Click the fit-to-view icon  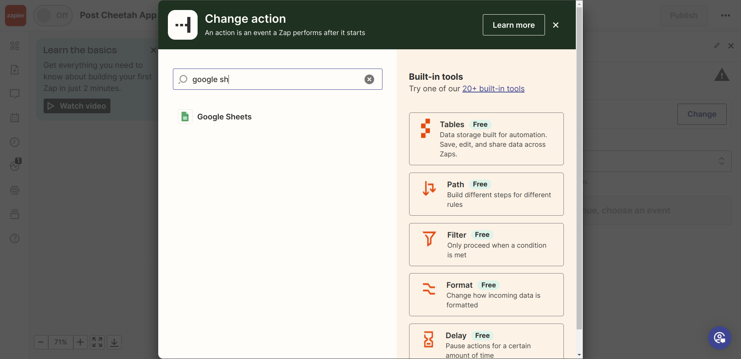[x=97, y=342]
